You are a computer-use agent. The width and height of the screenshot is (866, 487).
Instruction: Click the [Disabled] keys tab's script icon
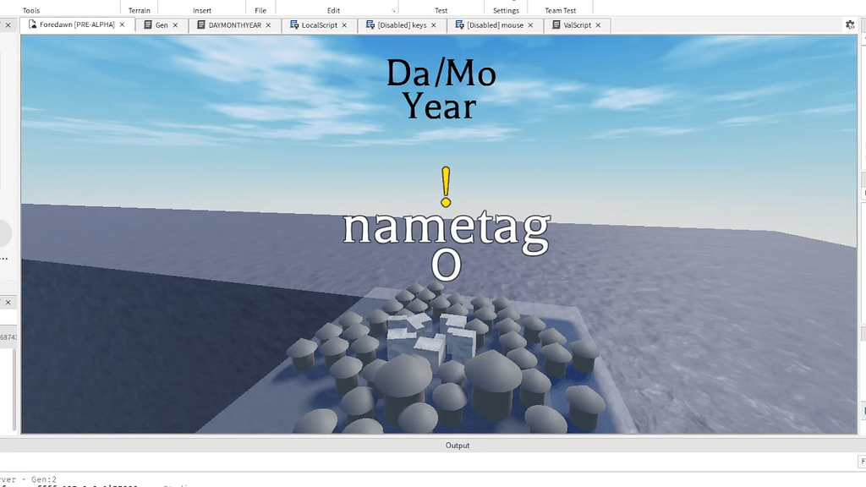372,25
